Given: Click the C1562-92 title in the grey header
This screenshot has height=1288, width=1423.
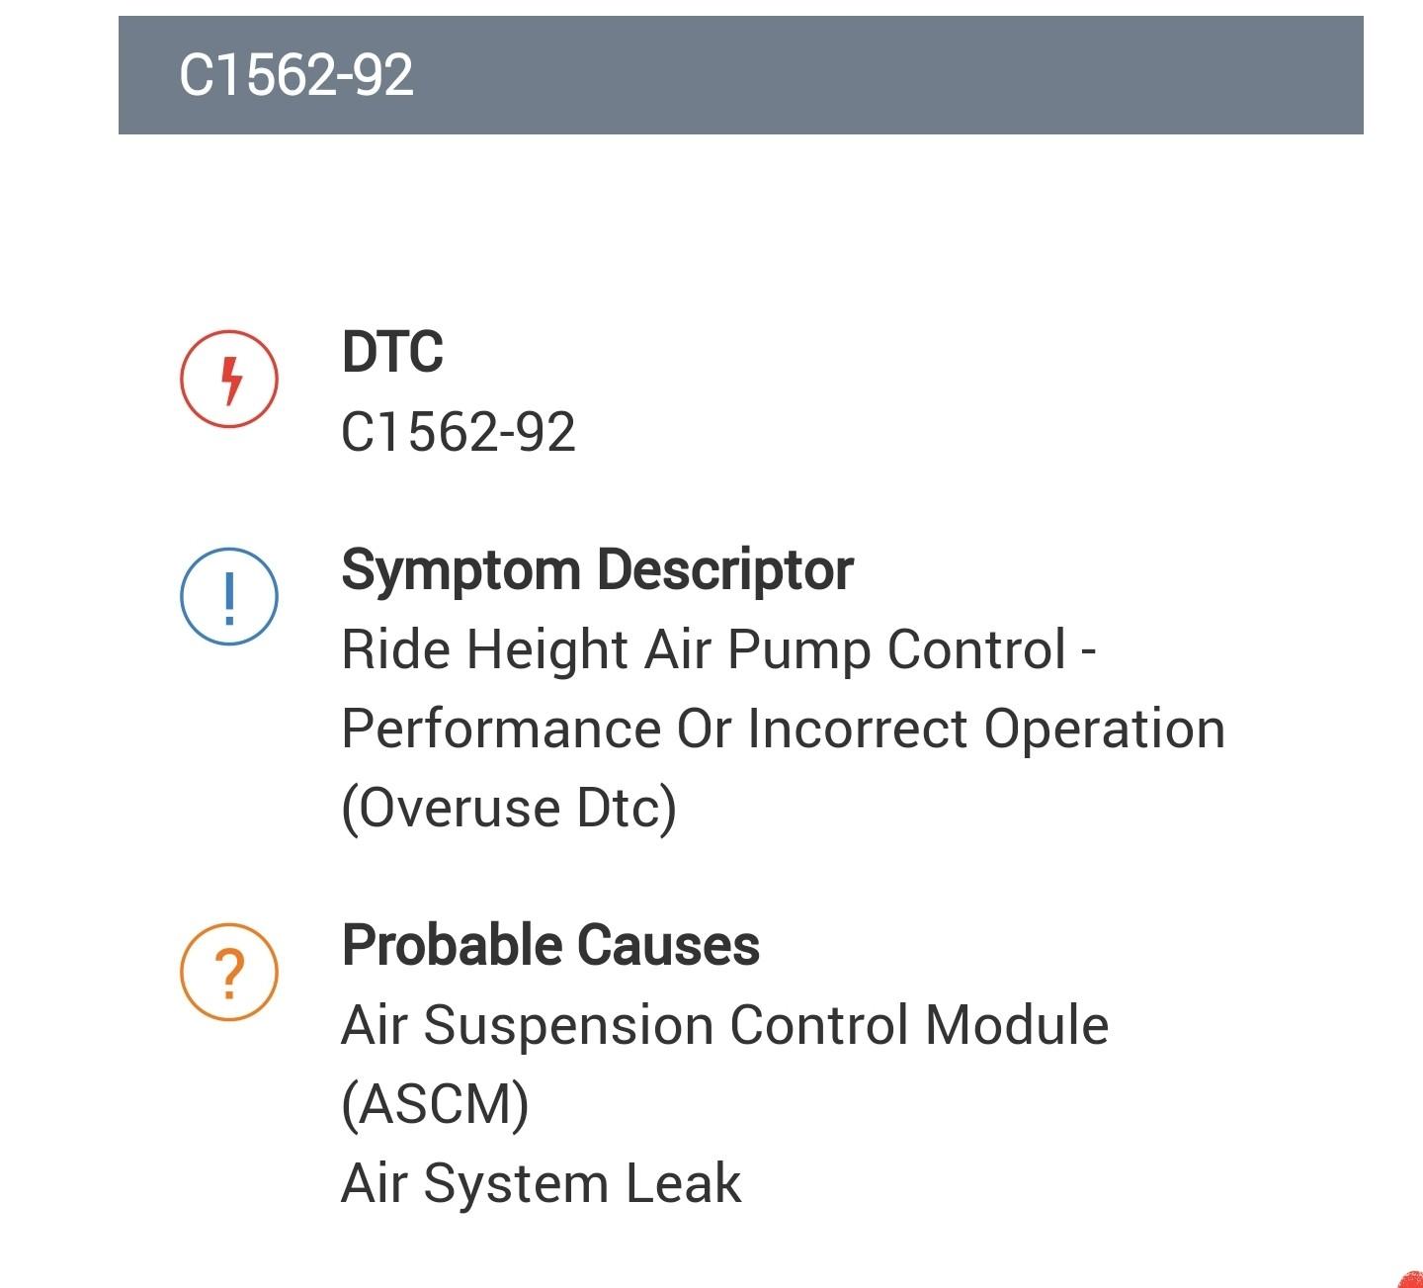Looking at the screenshot, I should 296,75.
